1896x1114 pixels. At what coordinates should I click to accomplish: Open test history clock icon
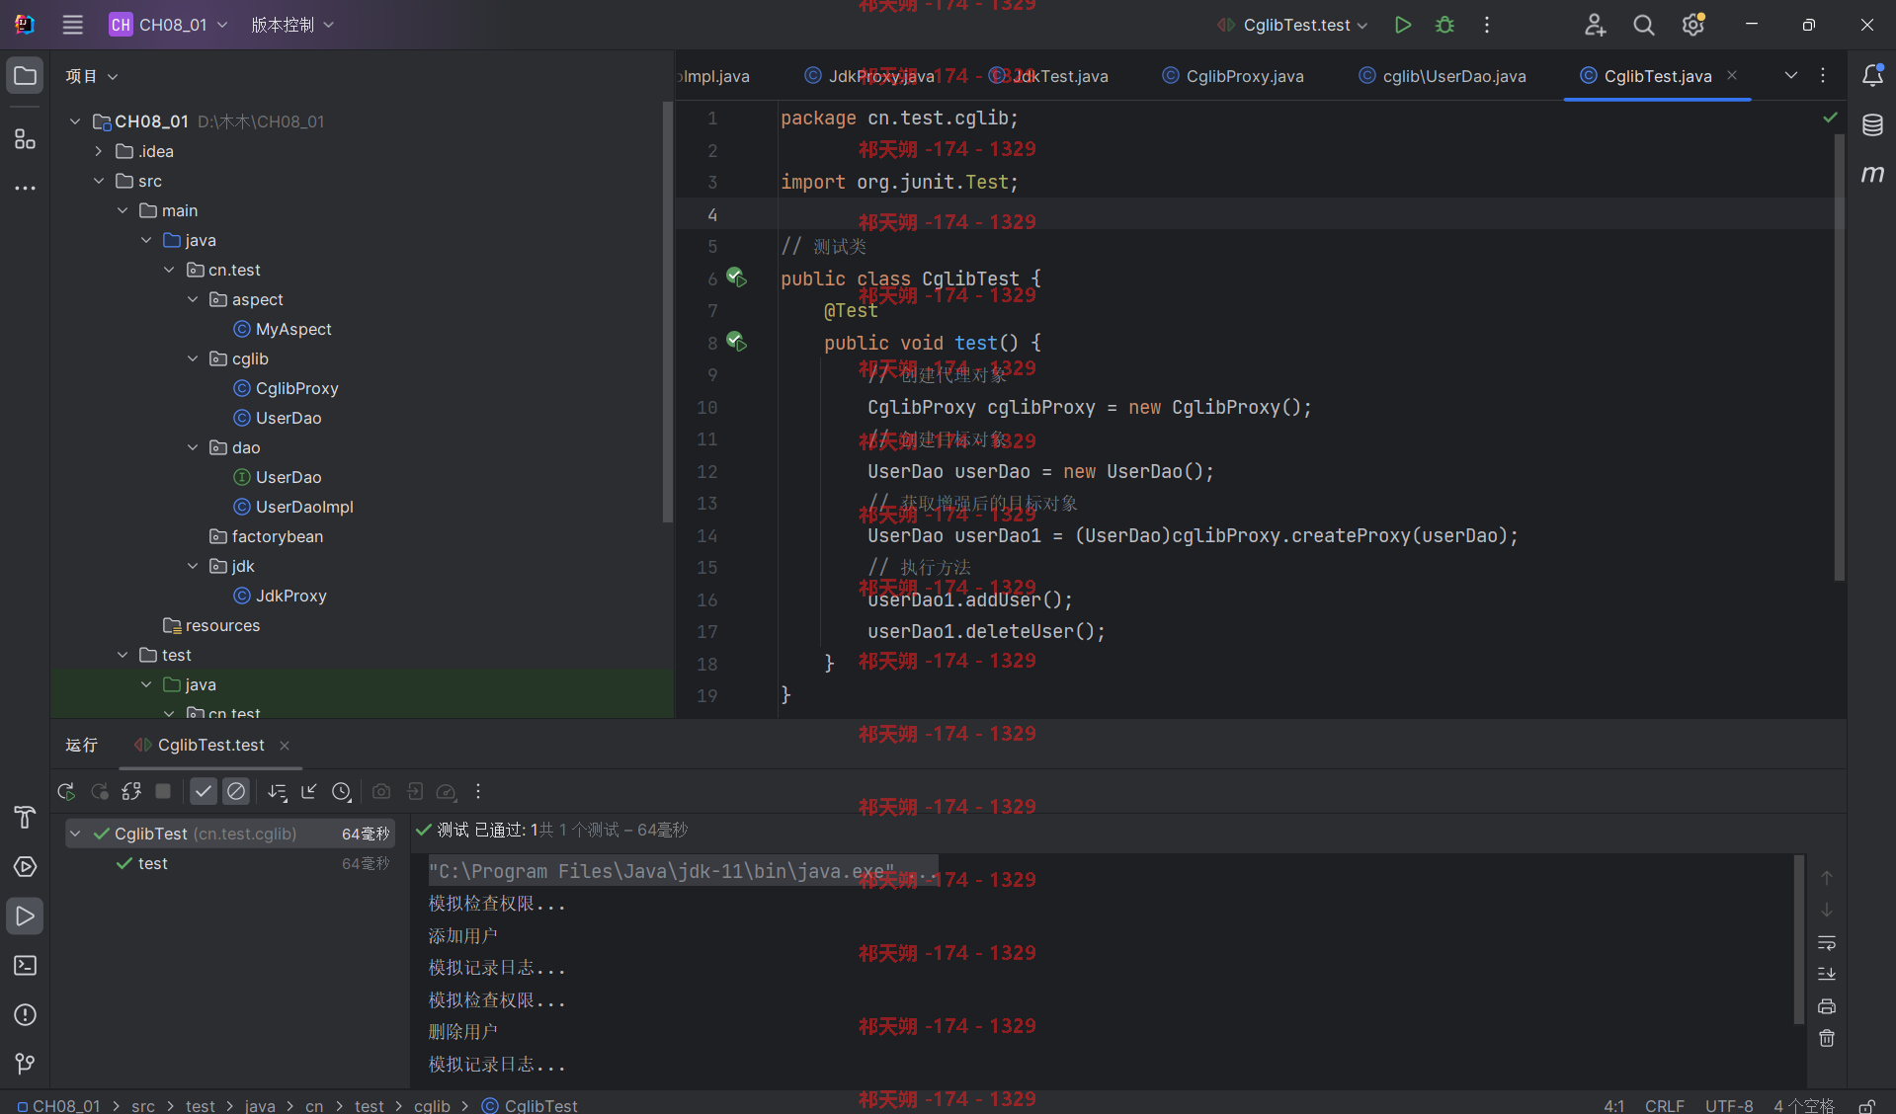(341, 791)
